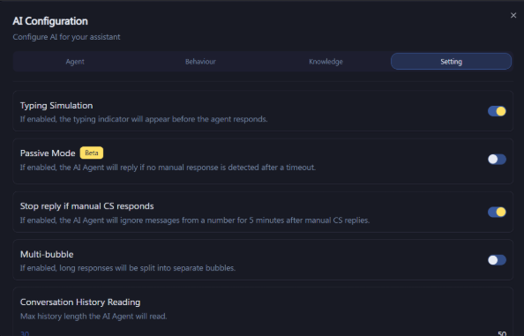Screen dimensions: 524x336
Task: Click 'Configure AI for your assistant' subtitle
Action: click(x=66, y=37)
